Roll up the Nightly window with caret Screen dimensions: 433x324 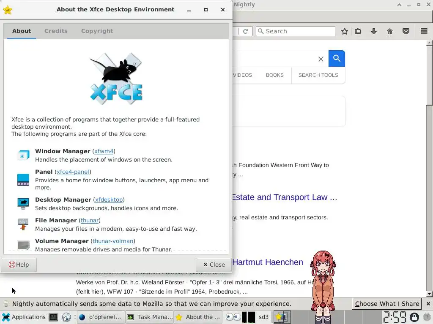point(399,5)
